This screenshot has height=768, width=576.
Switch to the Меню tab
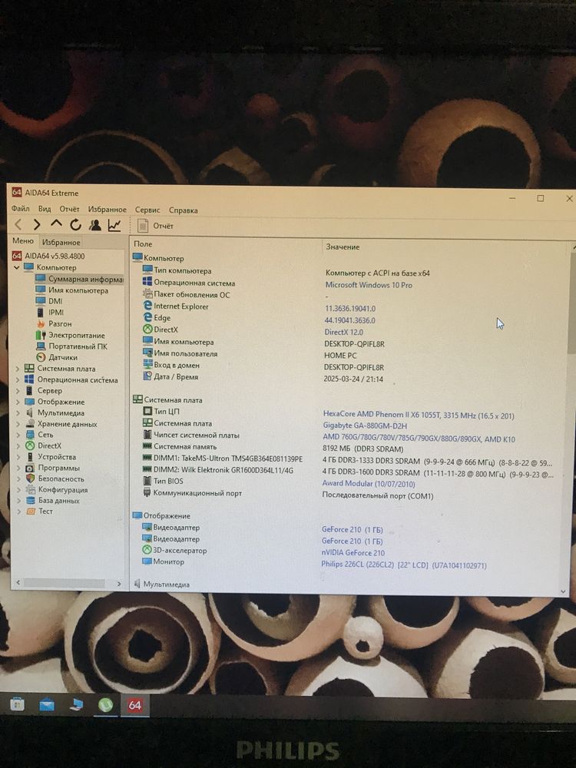[23, 241]
